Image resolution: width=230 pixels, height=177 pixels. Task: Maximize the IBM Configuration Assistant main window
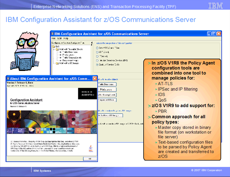214,34
